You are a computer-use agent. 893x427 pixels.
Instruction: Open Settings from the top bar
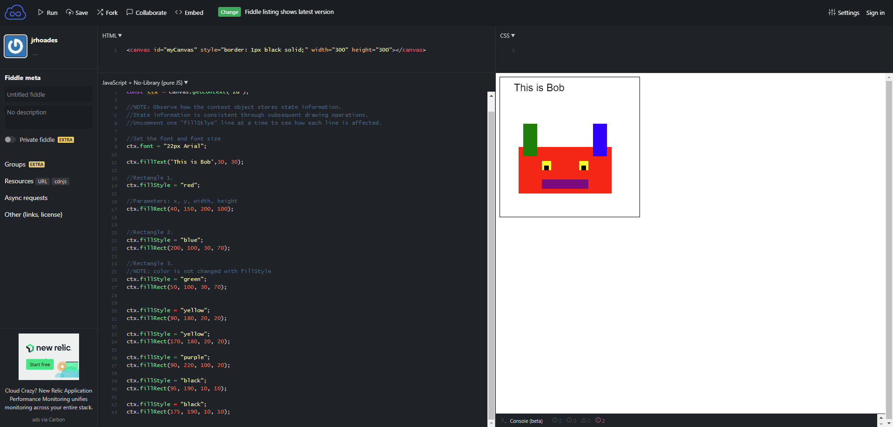(844, 13)
